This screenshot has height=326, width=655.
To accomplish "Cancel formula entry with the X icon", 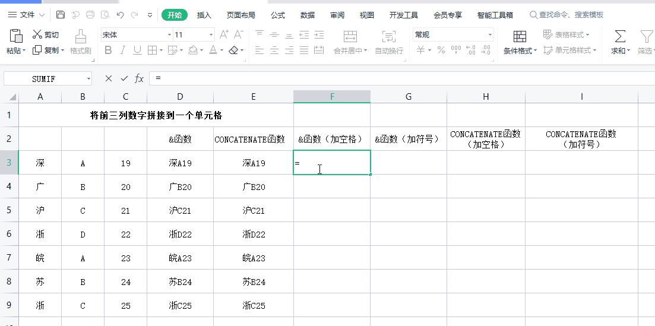I will pos(109,78).
